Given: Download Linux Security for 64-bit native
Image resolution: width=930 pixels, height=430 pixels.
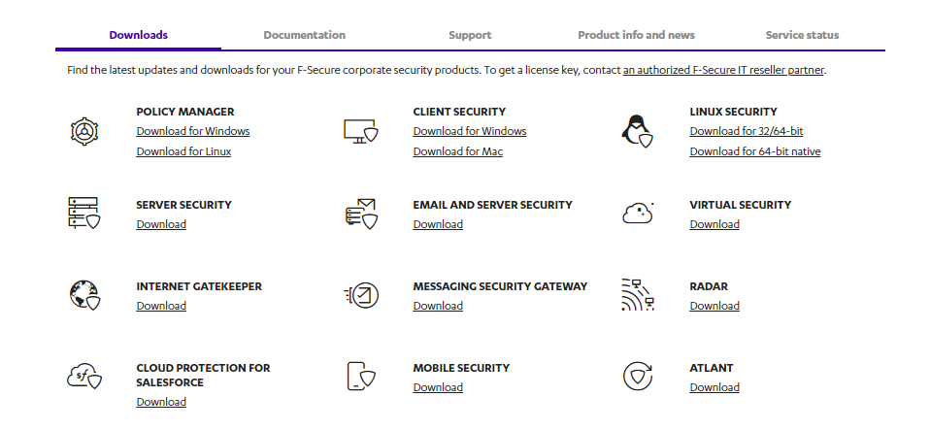Looking at the screenshot, I should click(754, 151).
